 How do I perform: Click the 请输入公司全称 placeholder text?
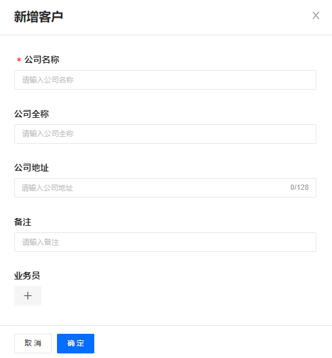point(48,134)
